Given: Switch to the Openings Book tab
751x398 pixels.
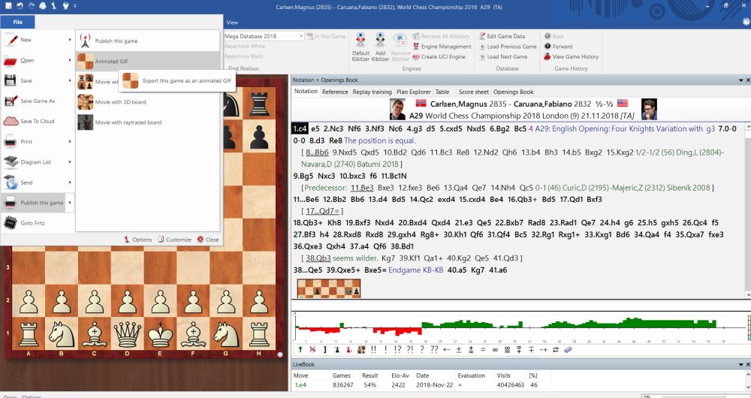Looking at the screenshot, I should (513, 92).
